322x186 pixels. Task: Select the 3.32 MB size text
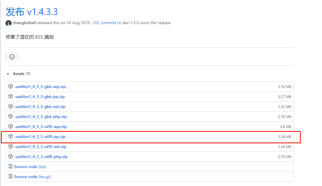(x=284, y=107)
